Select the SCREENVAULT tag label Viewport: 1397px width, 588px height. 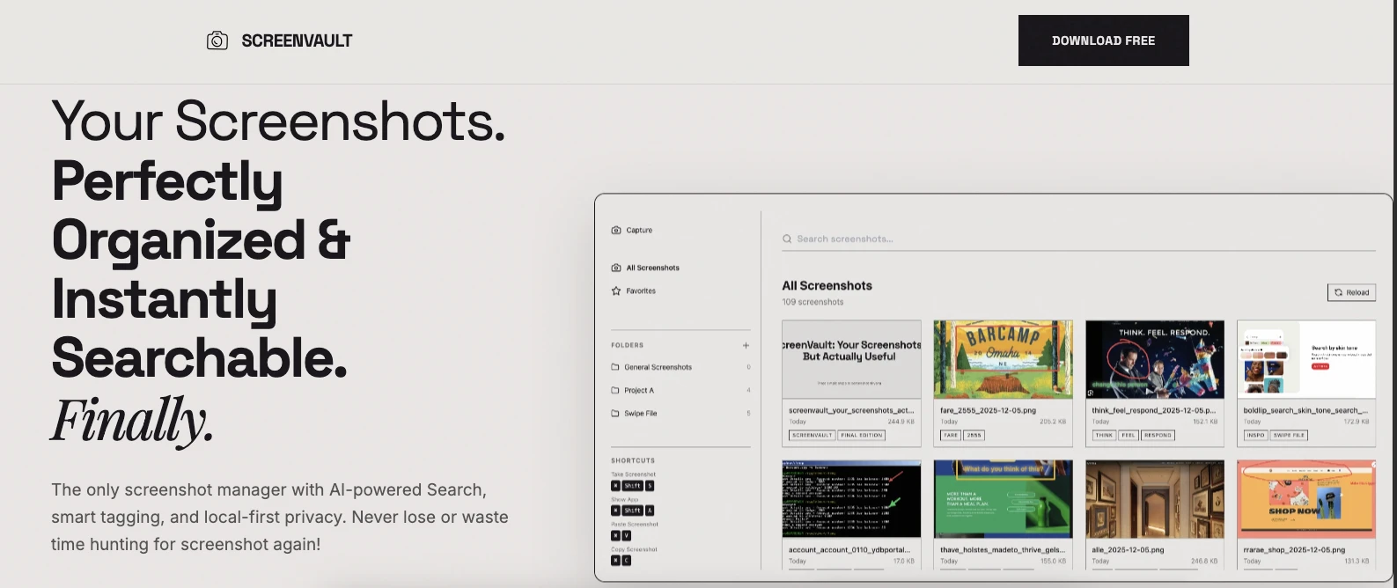click(x=812, y=435)
